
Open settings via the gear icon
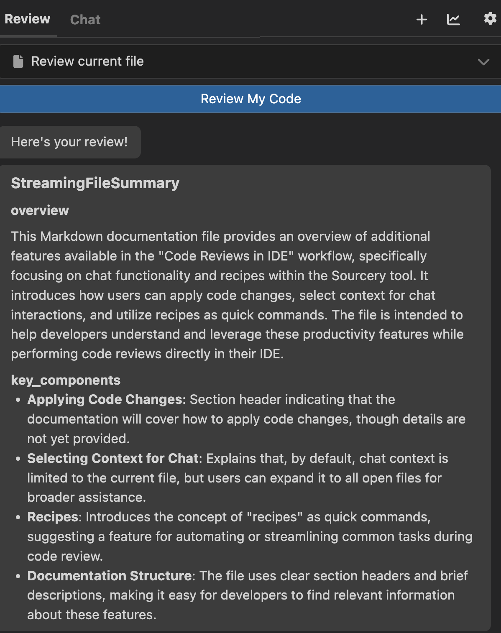tap(490, 19)
